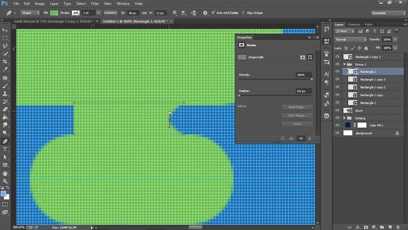Add a vector mask in Properties panel
408x230 pixels.
[x=310, y=57]
